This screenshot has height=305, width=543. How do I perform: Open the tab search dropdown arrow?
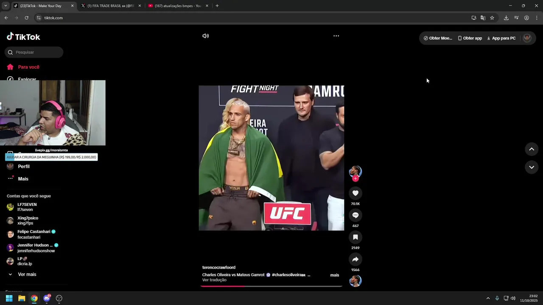[5, 6]
